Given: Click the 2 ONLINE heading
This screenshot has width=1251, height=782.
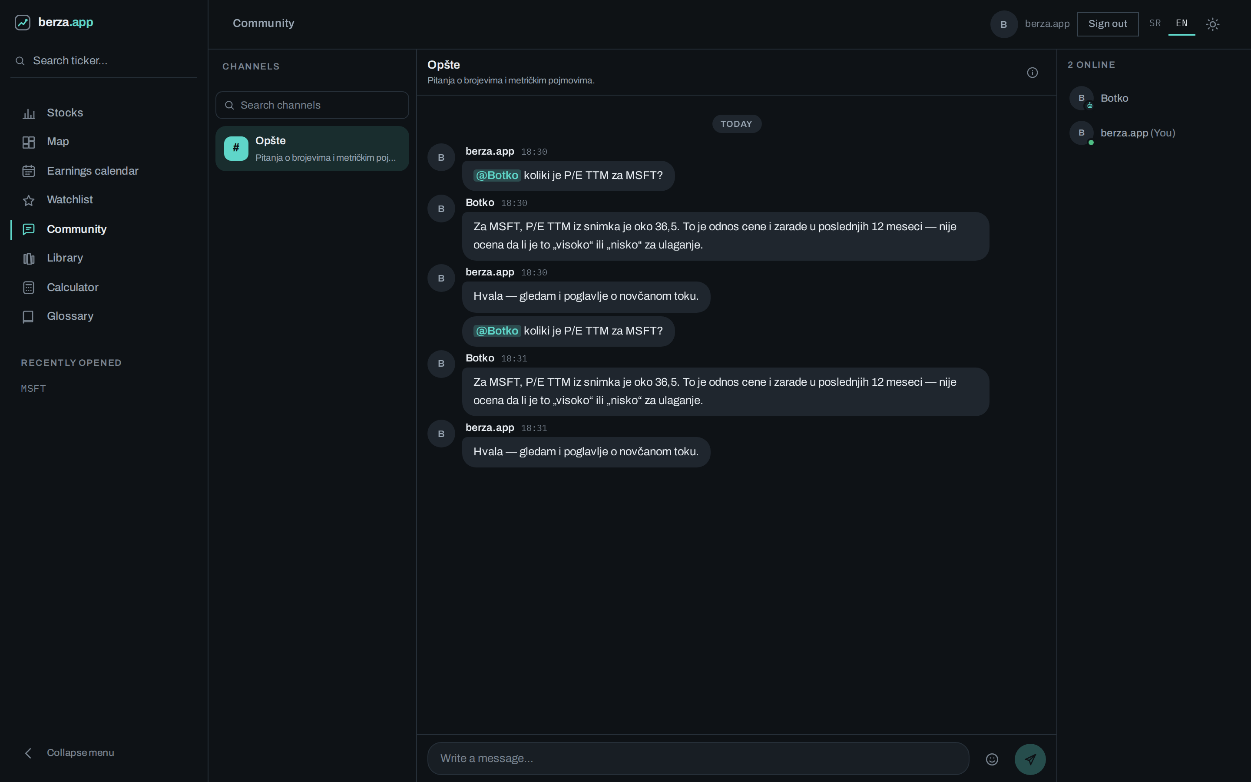Looking at the screenshot, I should tap(1091, 65).
